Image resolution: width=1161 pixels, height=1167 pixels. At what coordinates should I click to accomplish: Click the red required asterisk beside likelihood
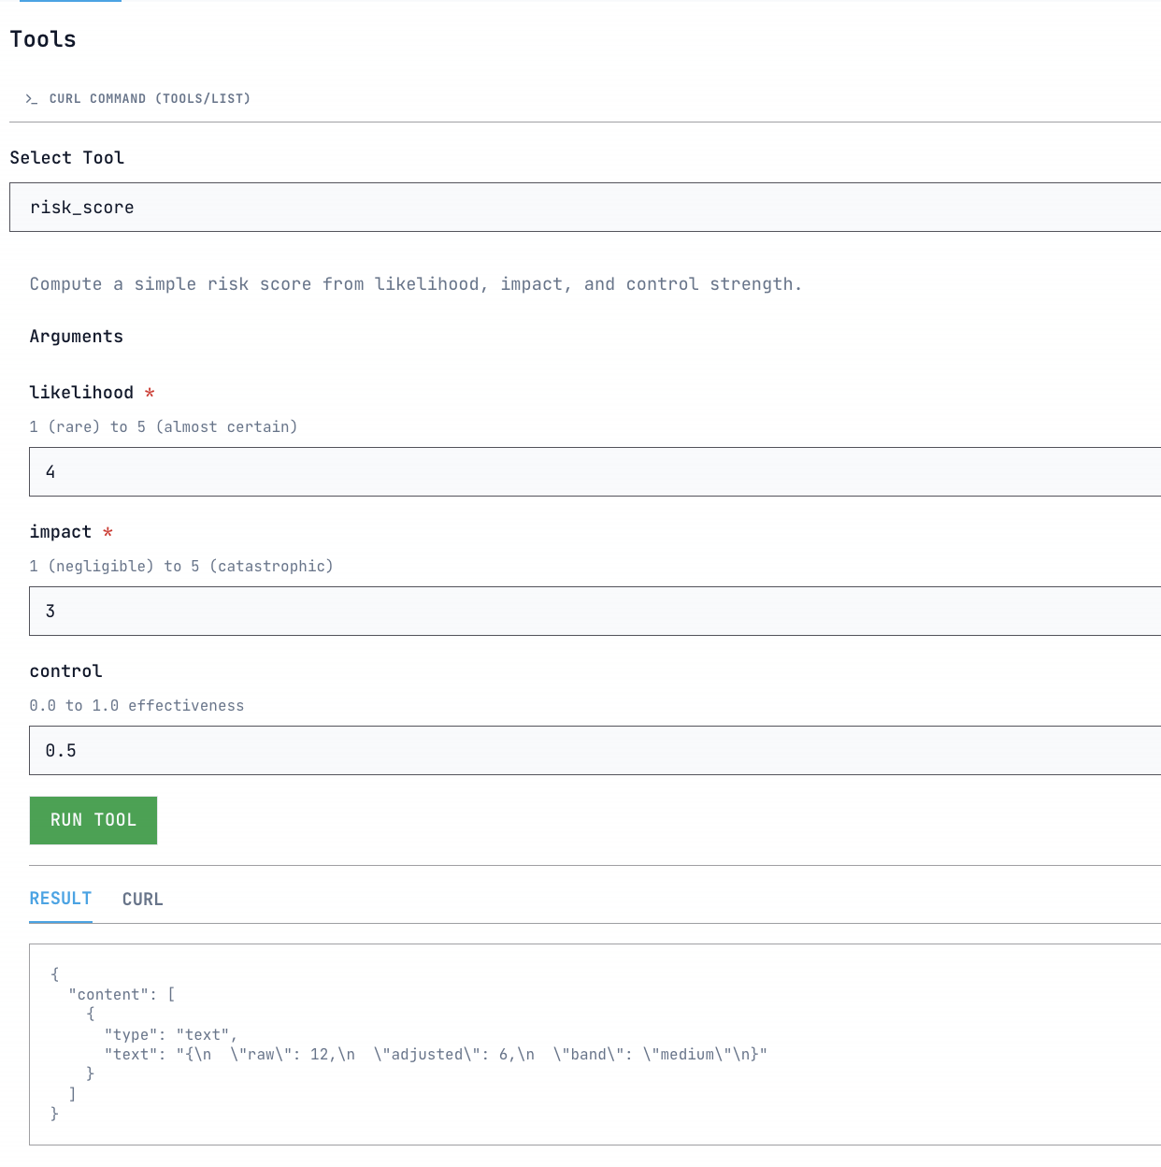[x=150, y=394]
